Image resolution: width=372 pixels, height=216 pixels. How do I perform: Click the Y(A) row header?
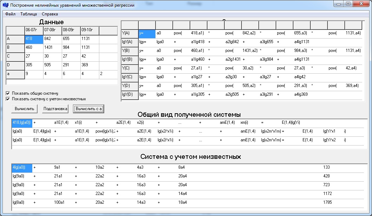pos(130,34)
